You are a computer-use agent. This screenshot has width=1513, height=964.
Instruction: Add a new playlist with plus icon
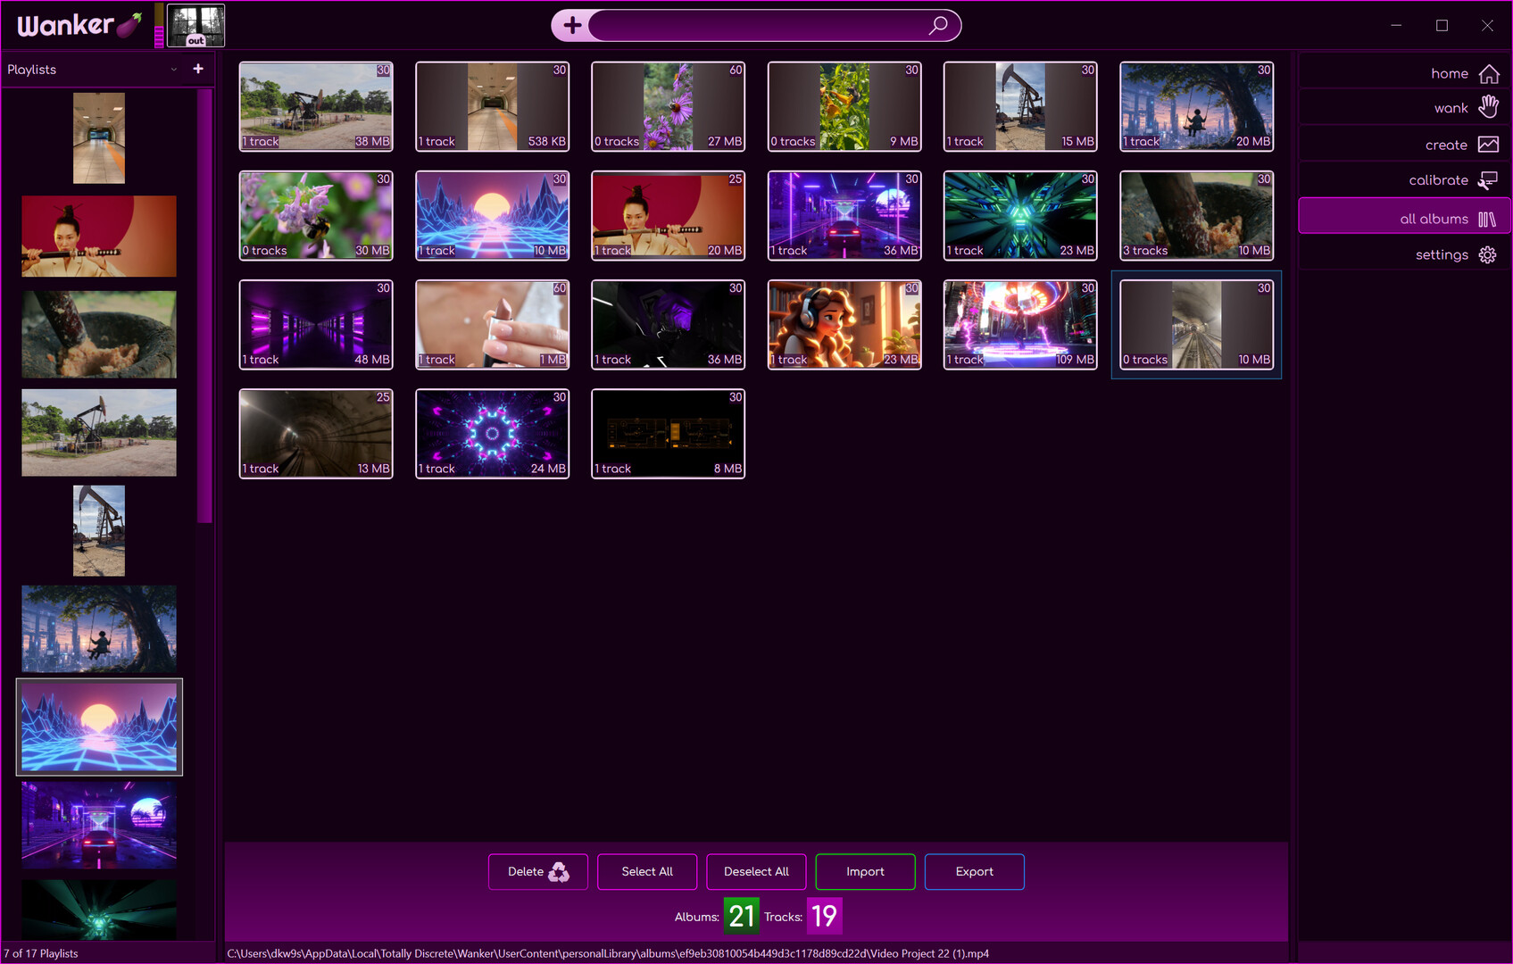(x=198, y=69)
